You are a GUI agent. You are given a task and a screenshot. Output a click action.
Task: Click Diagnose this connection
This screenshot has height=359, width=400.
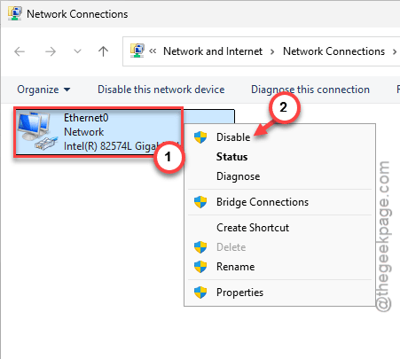pyautogui.click(x=310, y=90)
